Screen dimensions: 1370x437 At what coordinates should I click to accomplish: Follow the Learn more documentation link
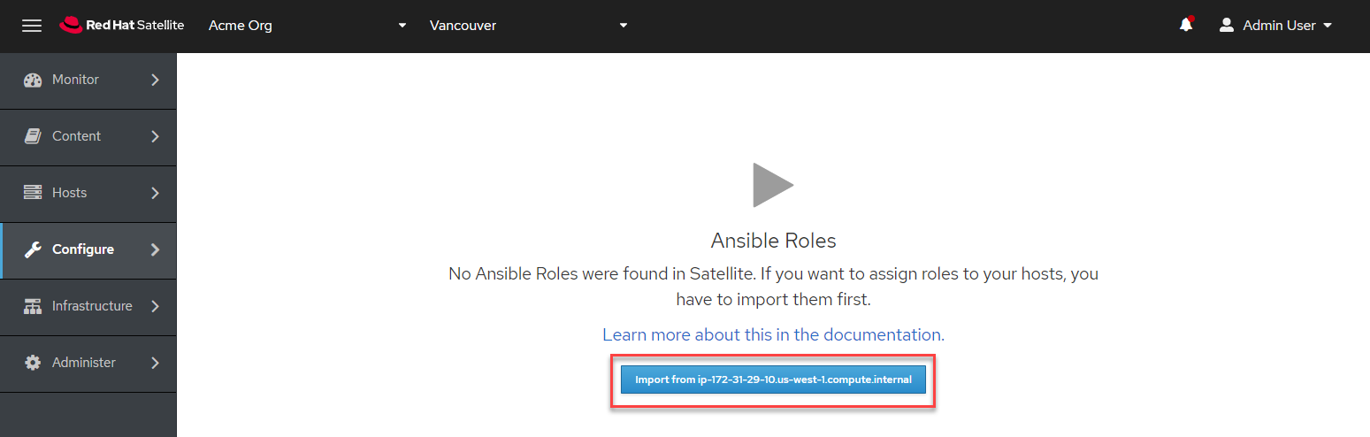coord(773,334)
